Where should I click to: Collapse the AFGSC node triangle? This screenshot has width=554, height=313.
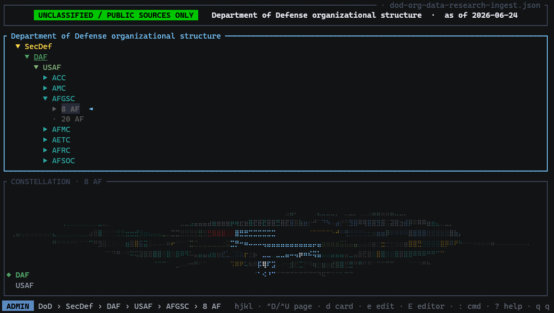(x=45, y=99)
